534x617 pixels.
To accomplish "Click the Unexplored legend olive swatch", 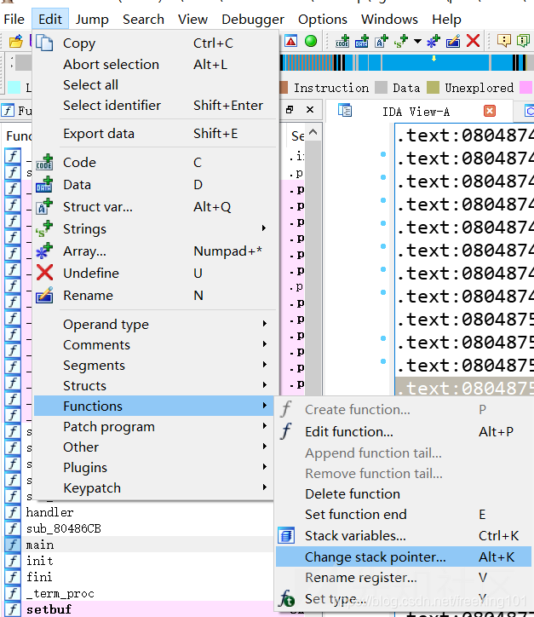I will pos(433,88).
